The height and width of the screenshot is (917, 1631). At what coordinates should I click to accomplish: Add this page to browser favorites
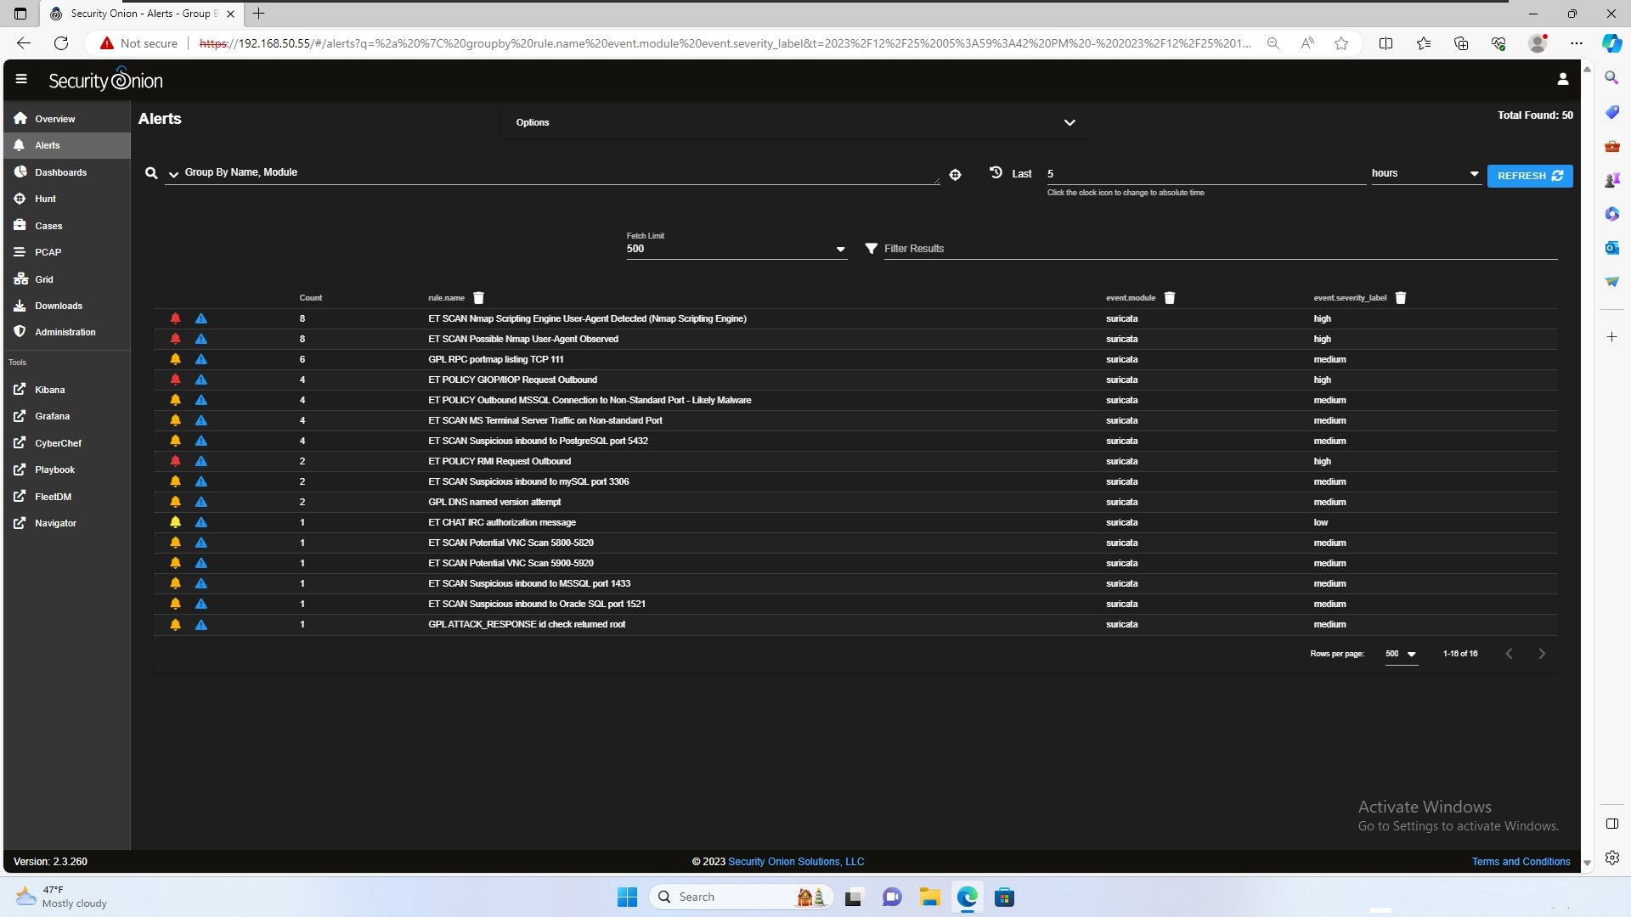1341,43
